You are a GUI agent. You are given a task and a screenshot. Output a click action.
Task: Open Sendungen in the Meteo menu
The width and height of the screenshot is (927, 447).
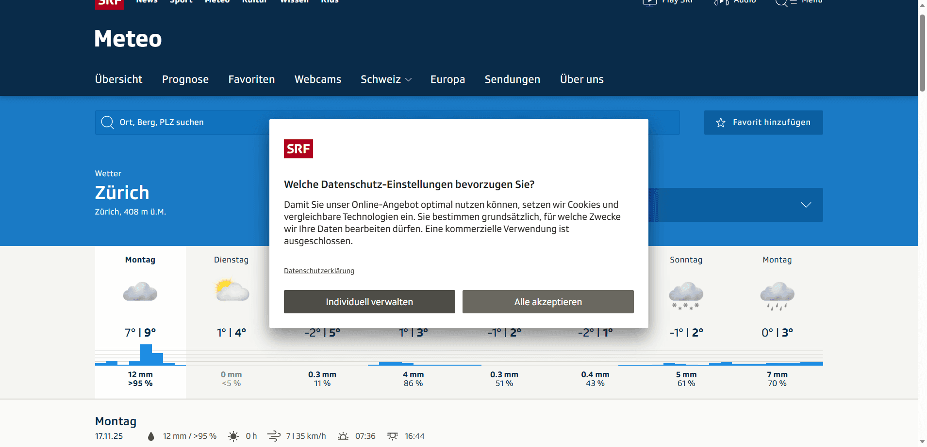[513, 79]
